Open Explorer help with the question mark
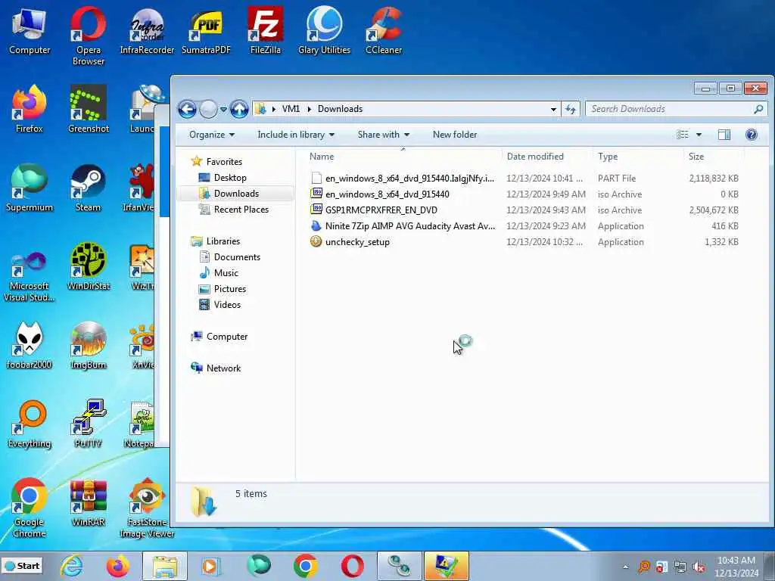 (x=752, y=135)
